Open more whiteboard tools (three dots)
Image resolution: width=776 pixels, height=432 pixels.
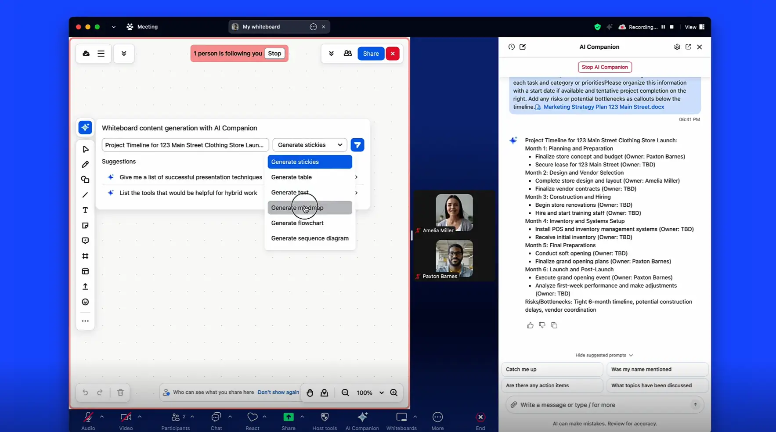pyautogui.click(x=85, y=321)
